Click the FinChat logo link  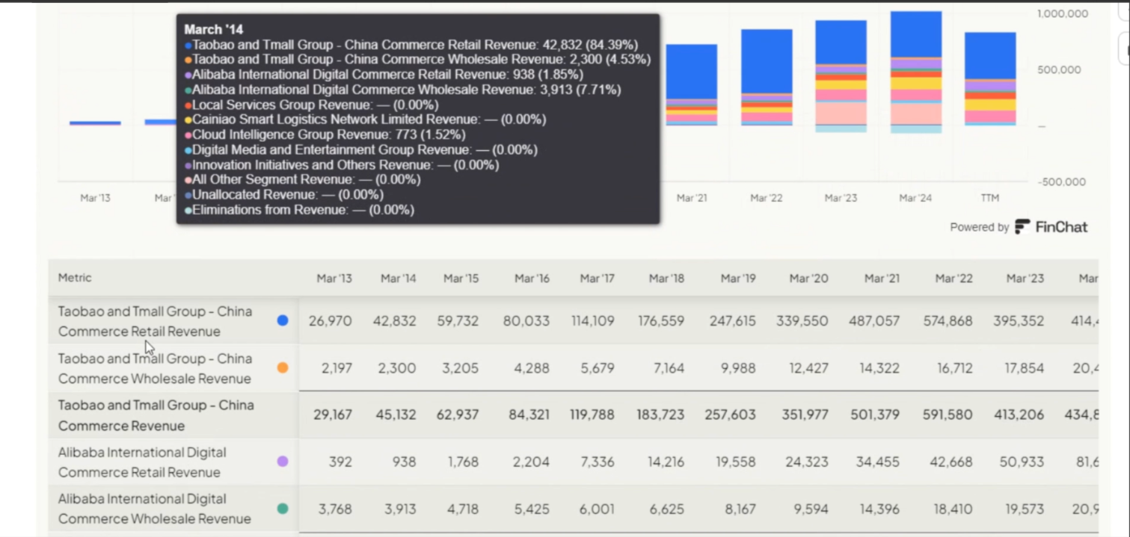click(1051, 227)
